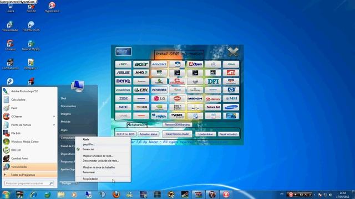This screenshot has width=355, height=199.
Task: Select Gerenciar in the context menu
Action: click(x=103, y=149)
